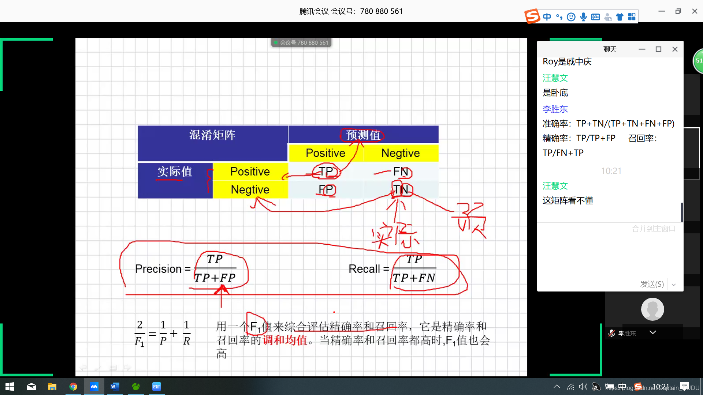Show hidden system tray icons
Viewport: 703px width, 395px height.
tap(557, 387)
